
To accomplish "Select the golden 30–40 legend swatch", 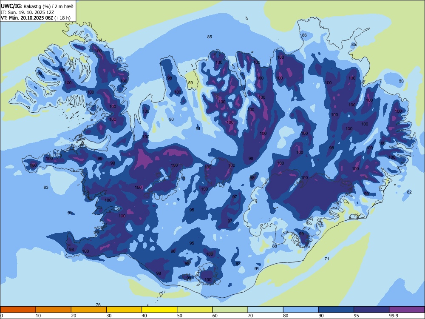I will (124, 310).
